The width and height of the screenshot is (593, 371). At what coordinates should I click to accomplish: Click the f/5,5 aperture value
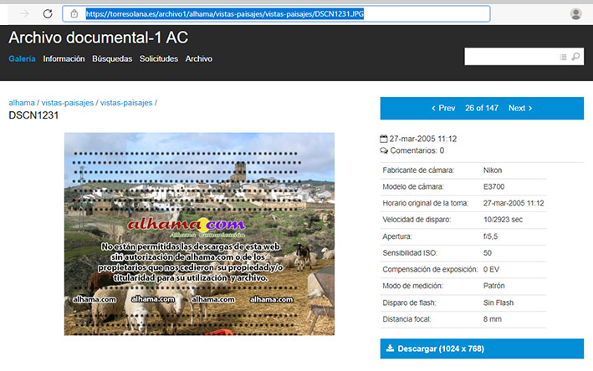click(490, 236)
